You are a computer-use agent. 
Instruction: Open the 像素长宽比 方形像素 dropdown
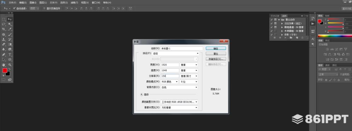click(x=180, y=107)
